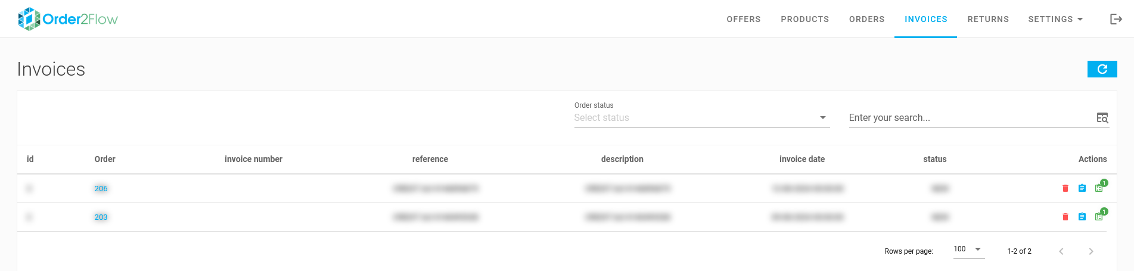Delete the invoice for order 203
The image size is (1134, 271).
(x=1065, y=217)
